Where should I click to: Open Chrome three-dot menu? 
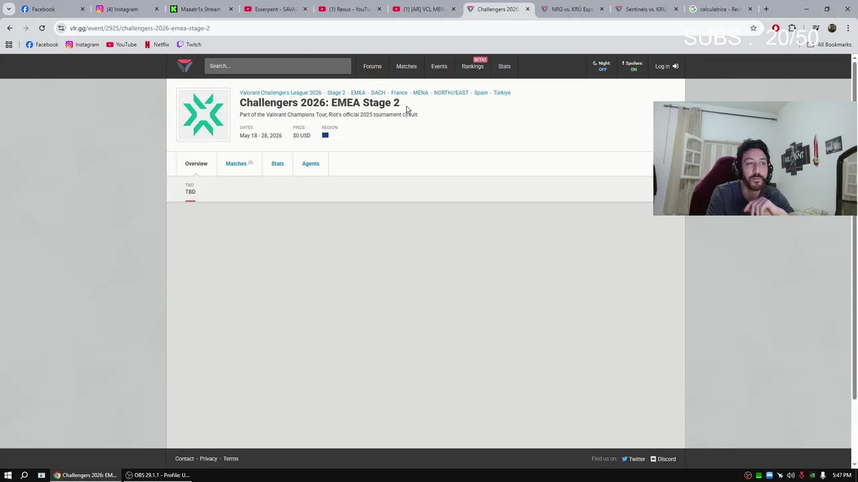tap(848, 28)
